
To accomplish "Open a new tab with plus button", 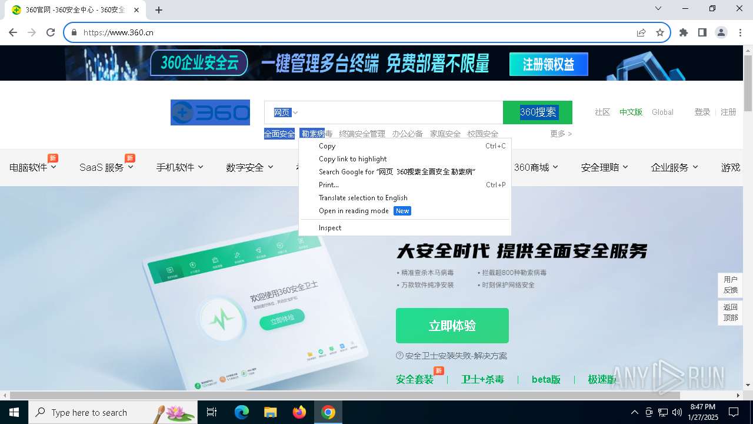I will pyautogui.click(x=159, y=9).
